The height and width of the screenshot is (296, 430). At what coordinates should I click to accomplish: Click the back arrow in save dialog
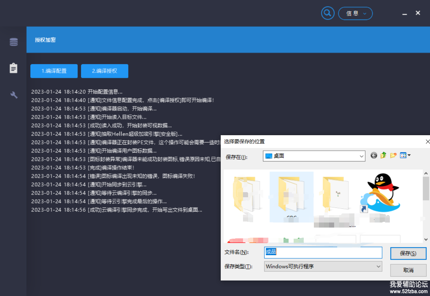374,155
